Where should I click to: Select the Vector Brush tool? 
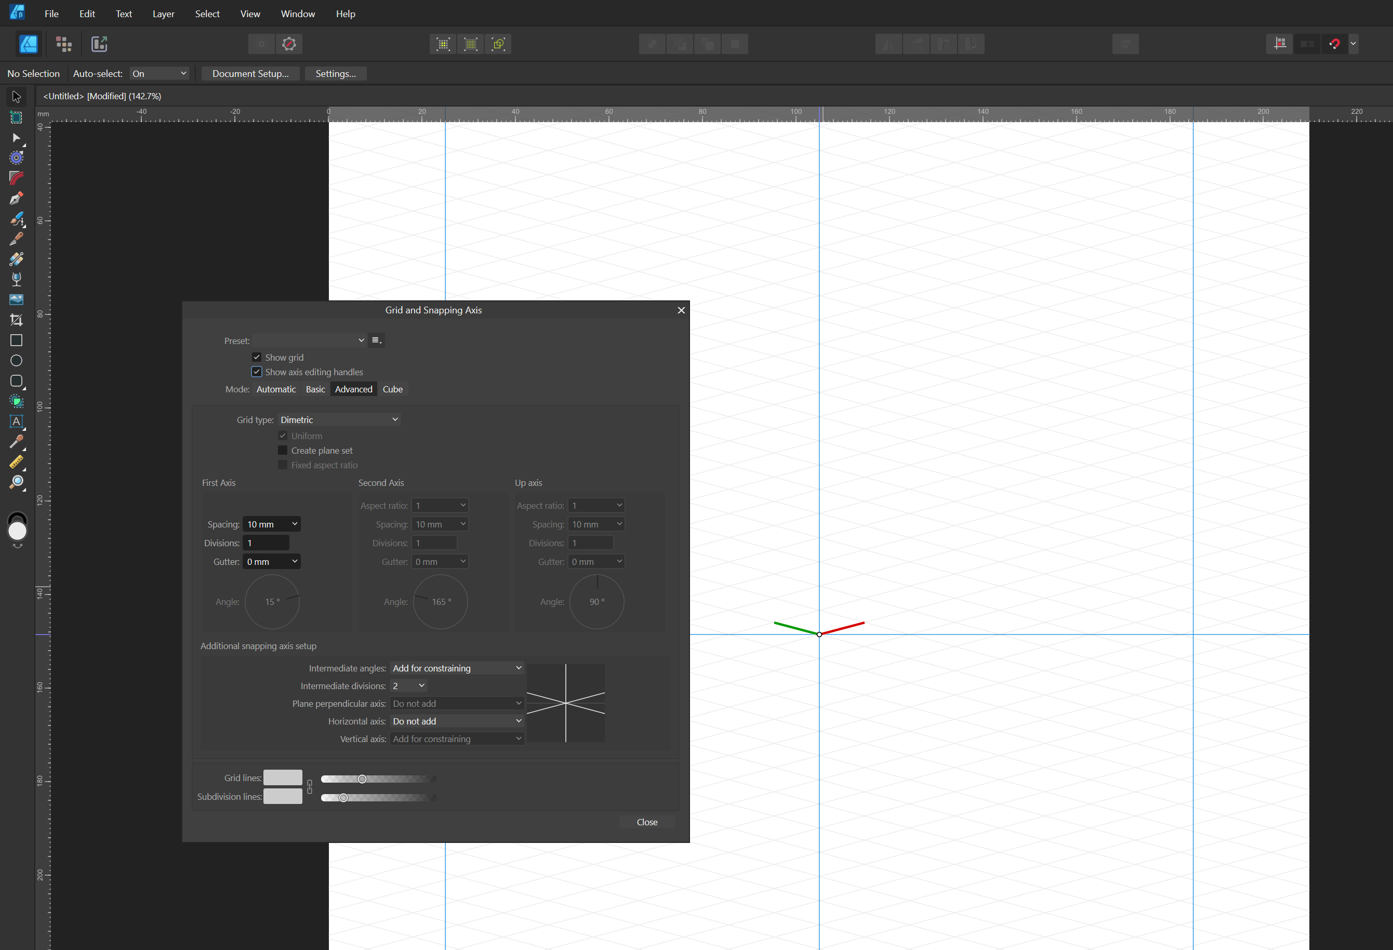[16, 219]
